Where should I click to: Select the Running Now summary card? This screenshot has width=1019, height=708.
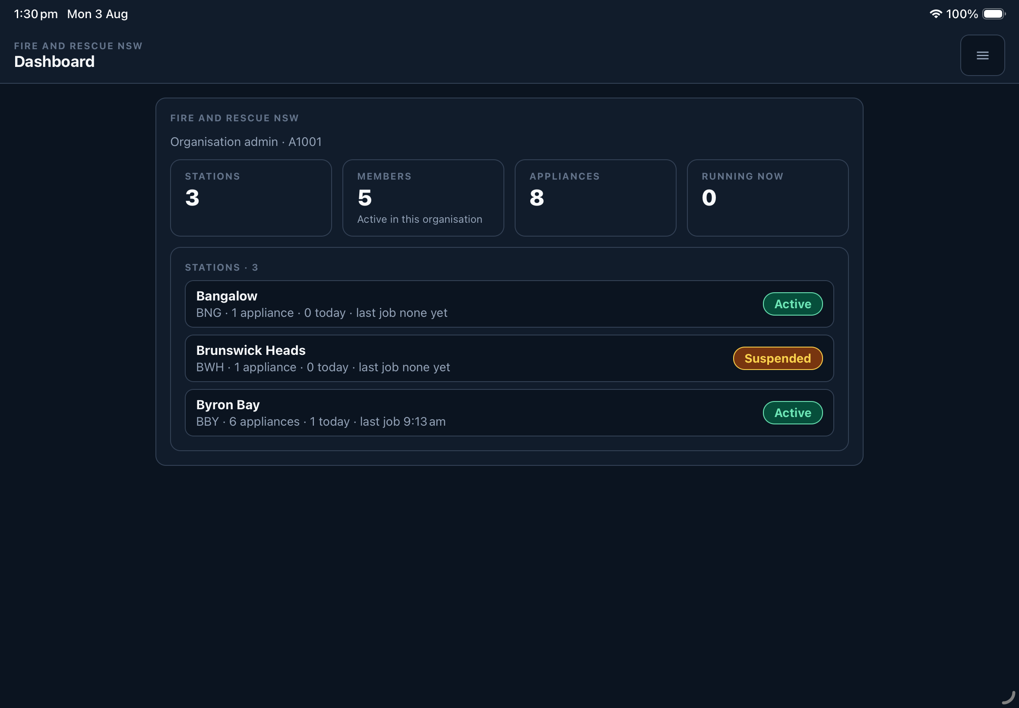pos(767,198)
